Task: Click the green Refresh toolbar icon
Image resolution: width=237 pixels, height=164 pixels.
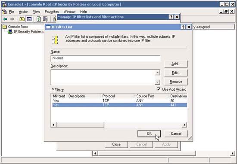Action: [39, 19]
